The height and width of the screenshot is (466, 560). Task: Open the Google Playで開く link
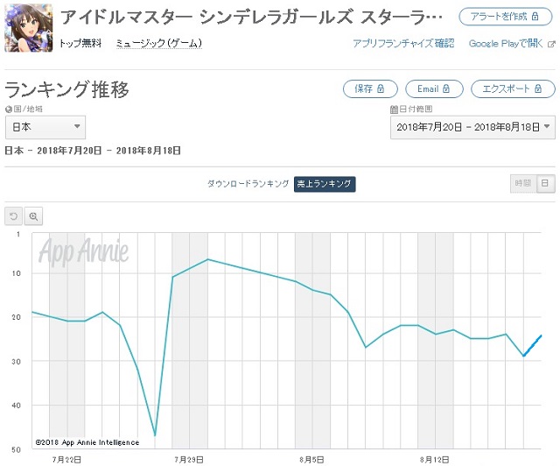point(506,44)
